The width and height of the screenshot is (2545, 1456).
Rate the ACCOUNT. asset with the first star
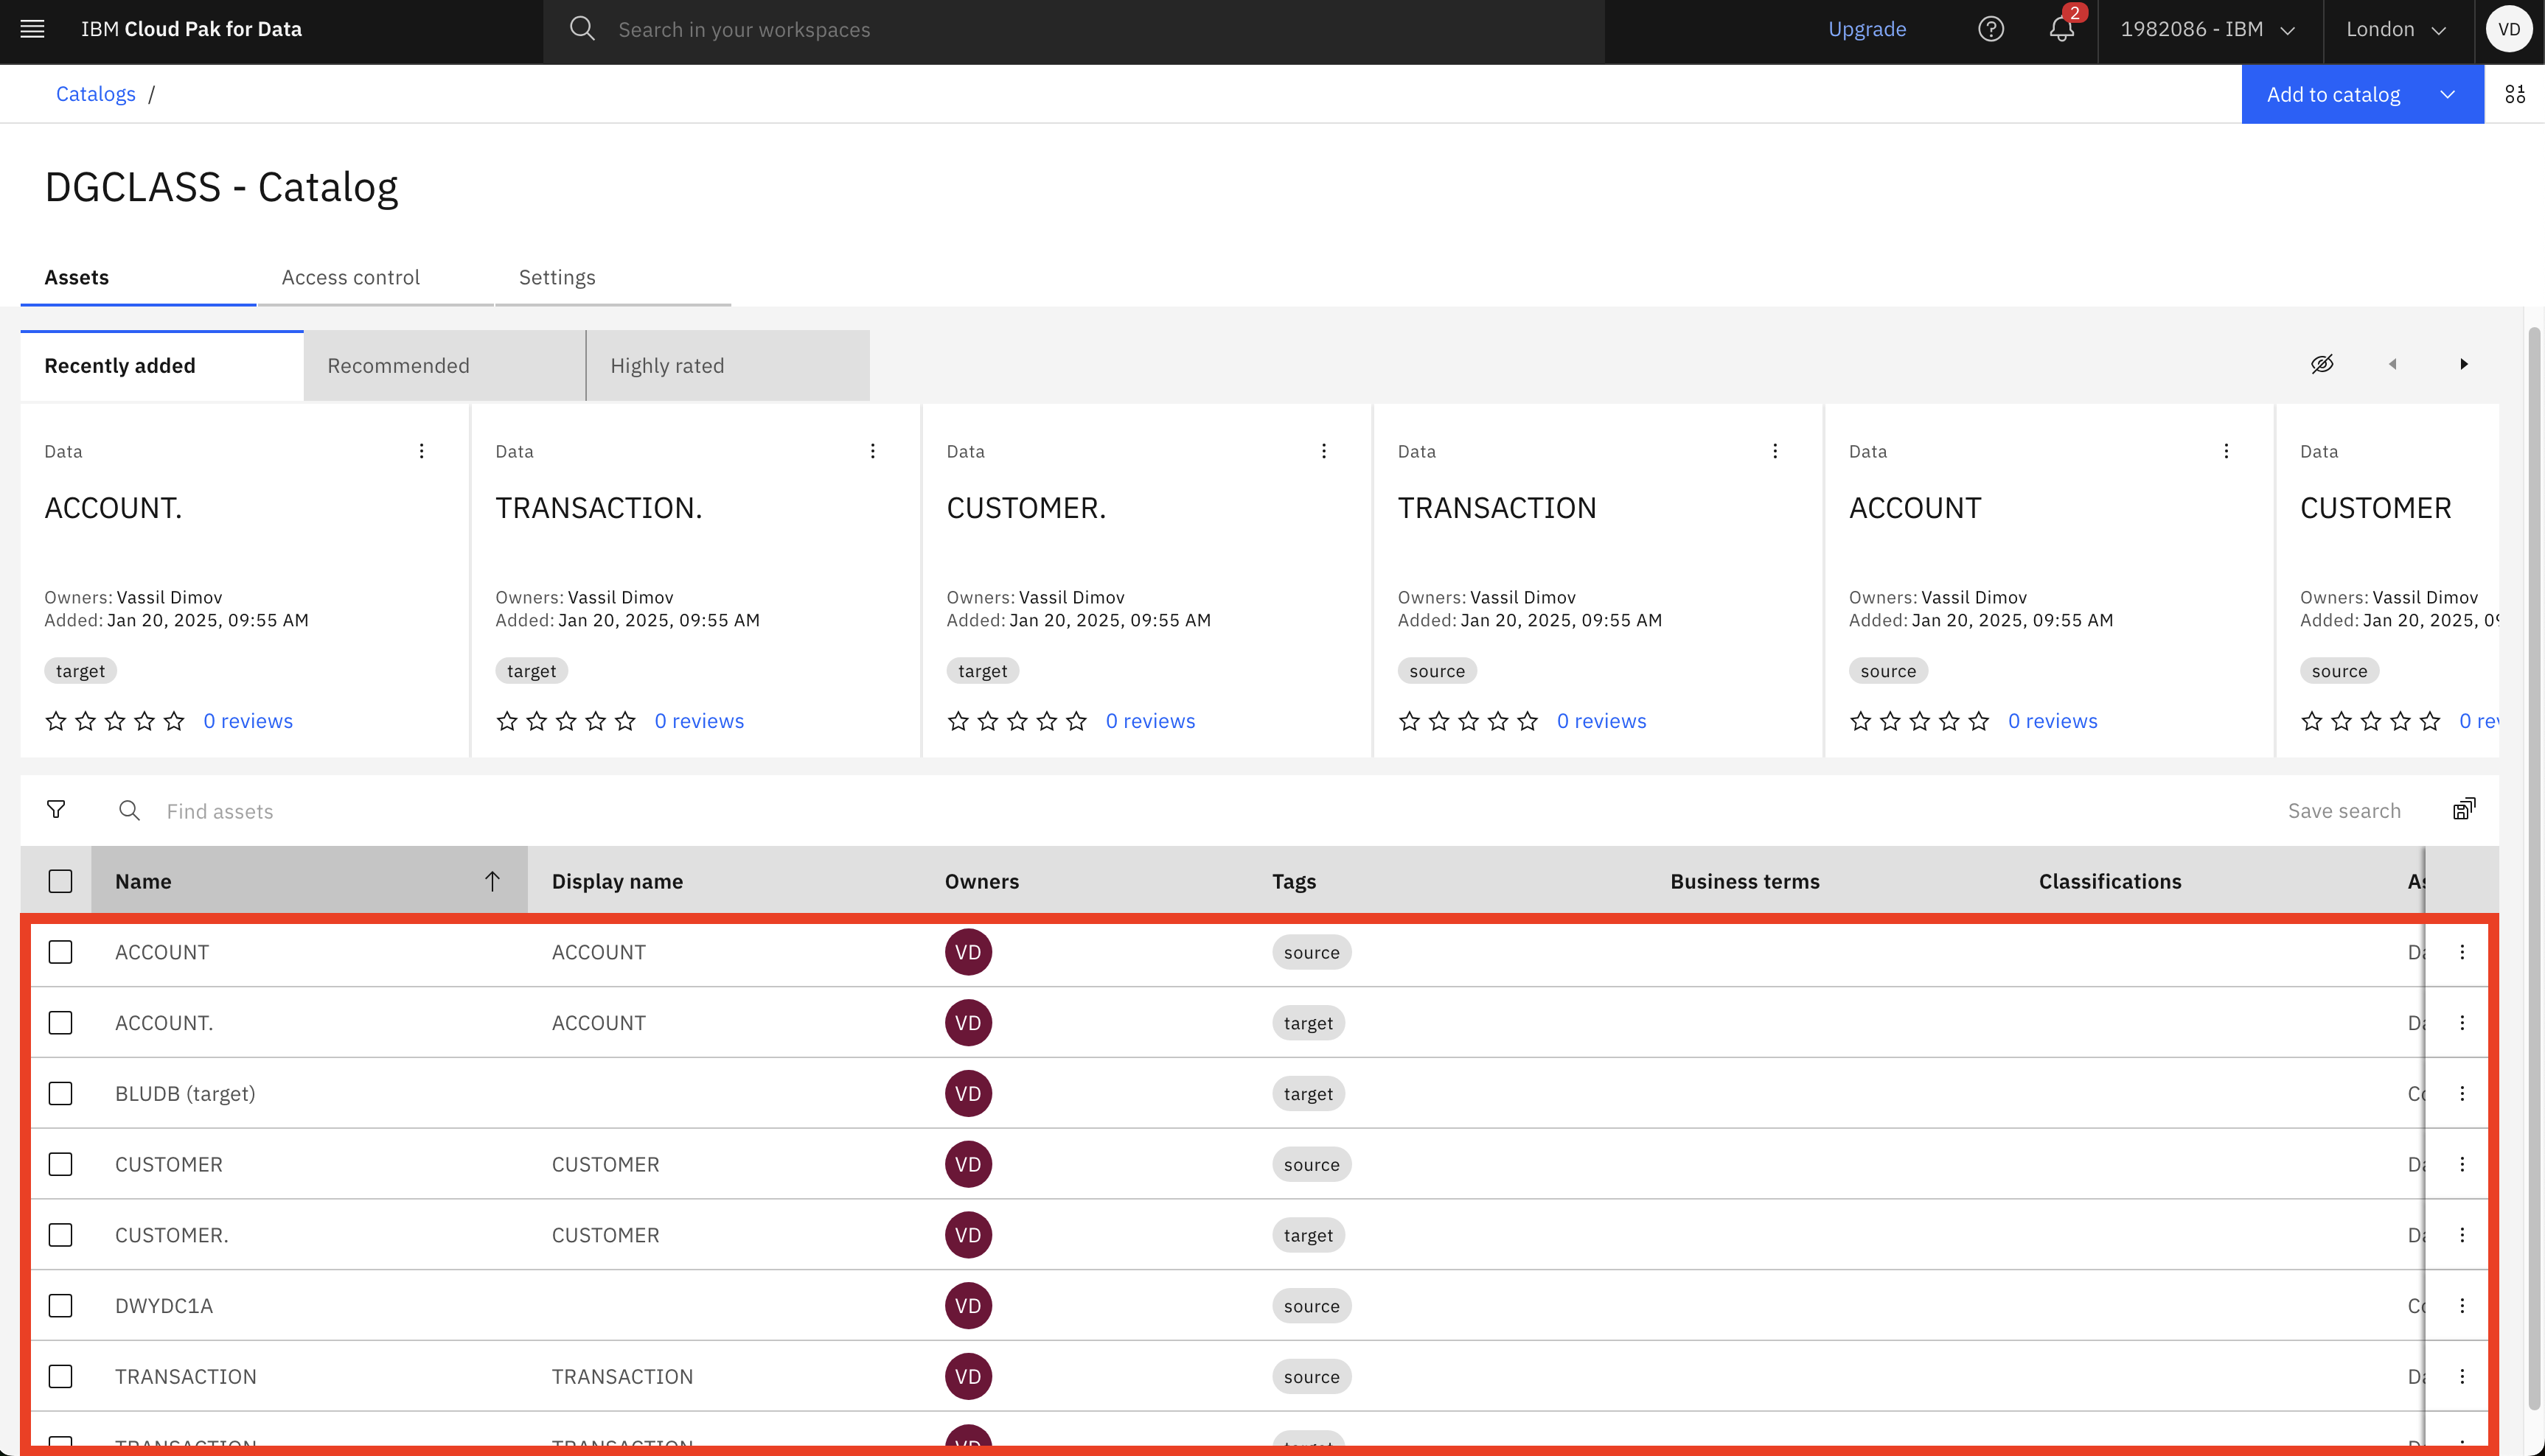(56, 720)
